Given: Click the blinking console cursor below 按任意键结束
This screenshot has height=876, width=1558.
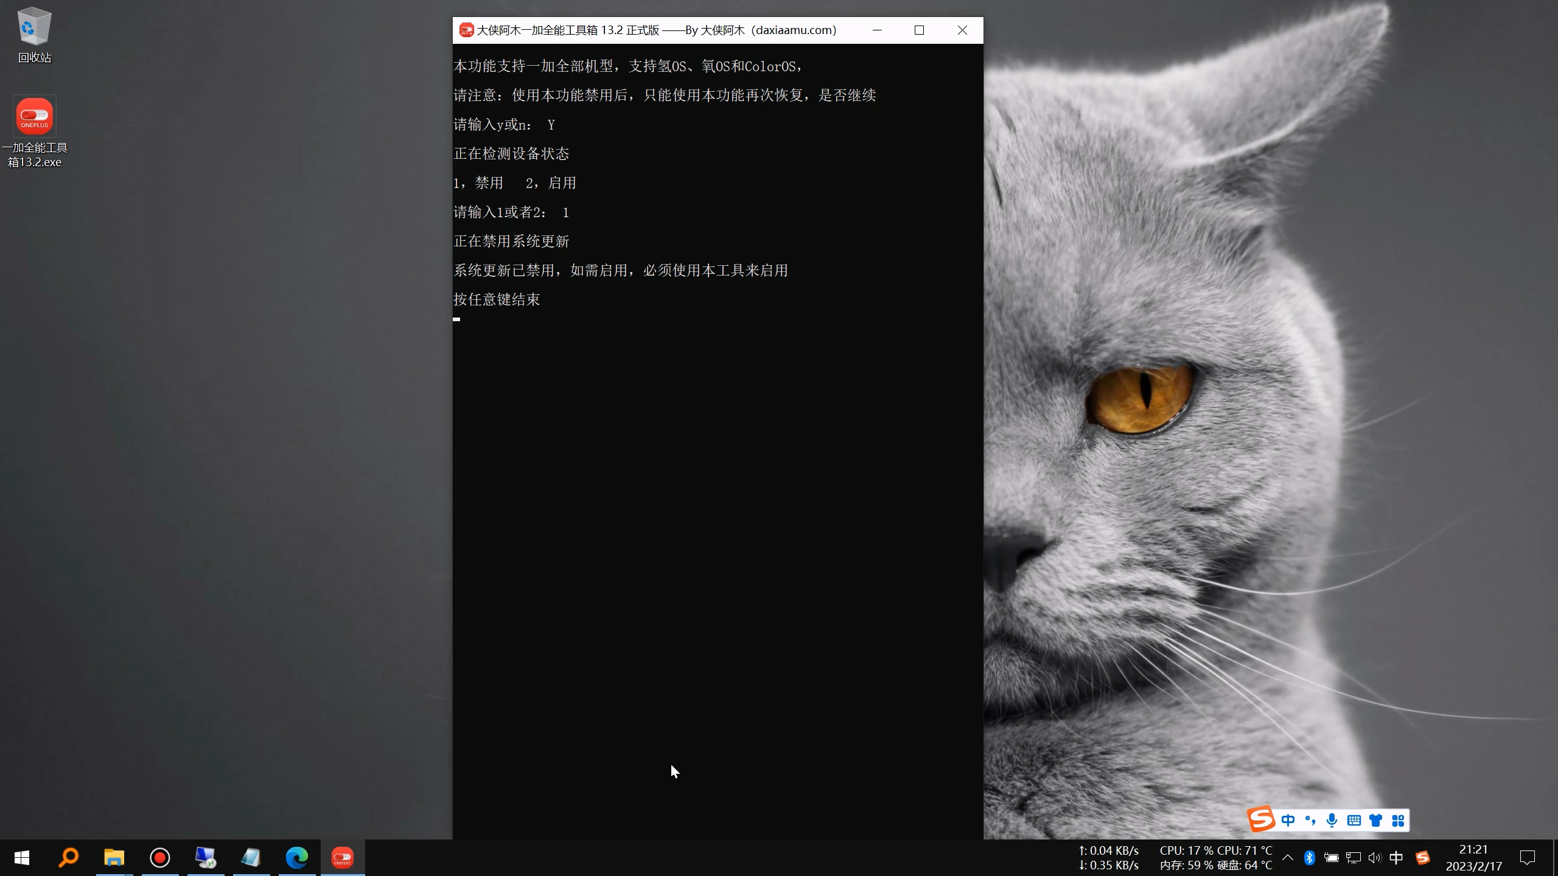Looking at the screenshot, I should click(456, 319).
